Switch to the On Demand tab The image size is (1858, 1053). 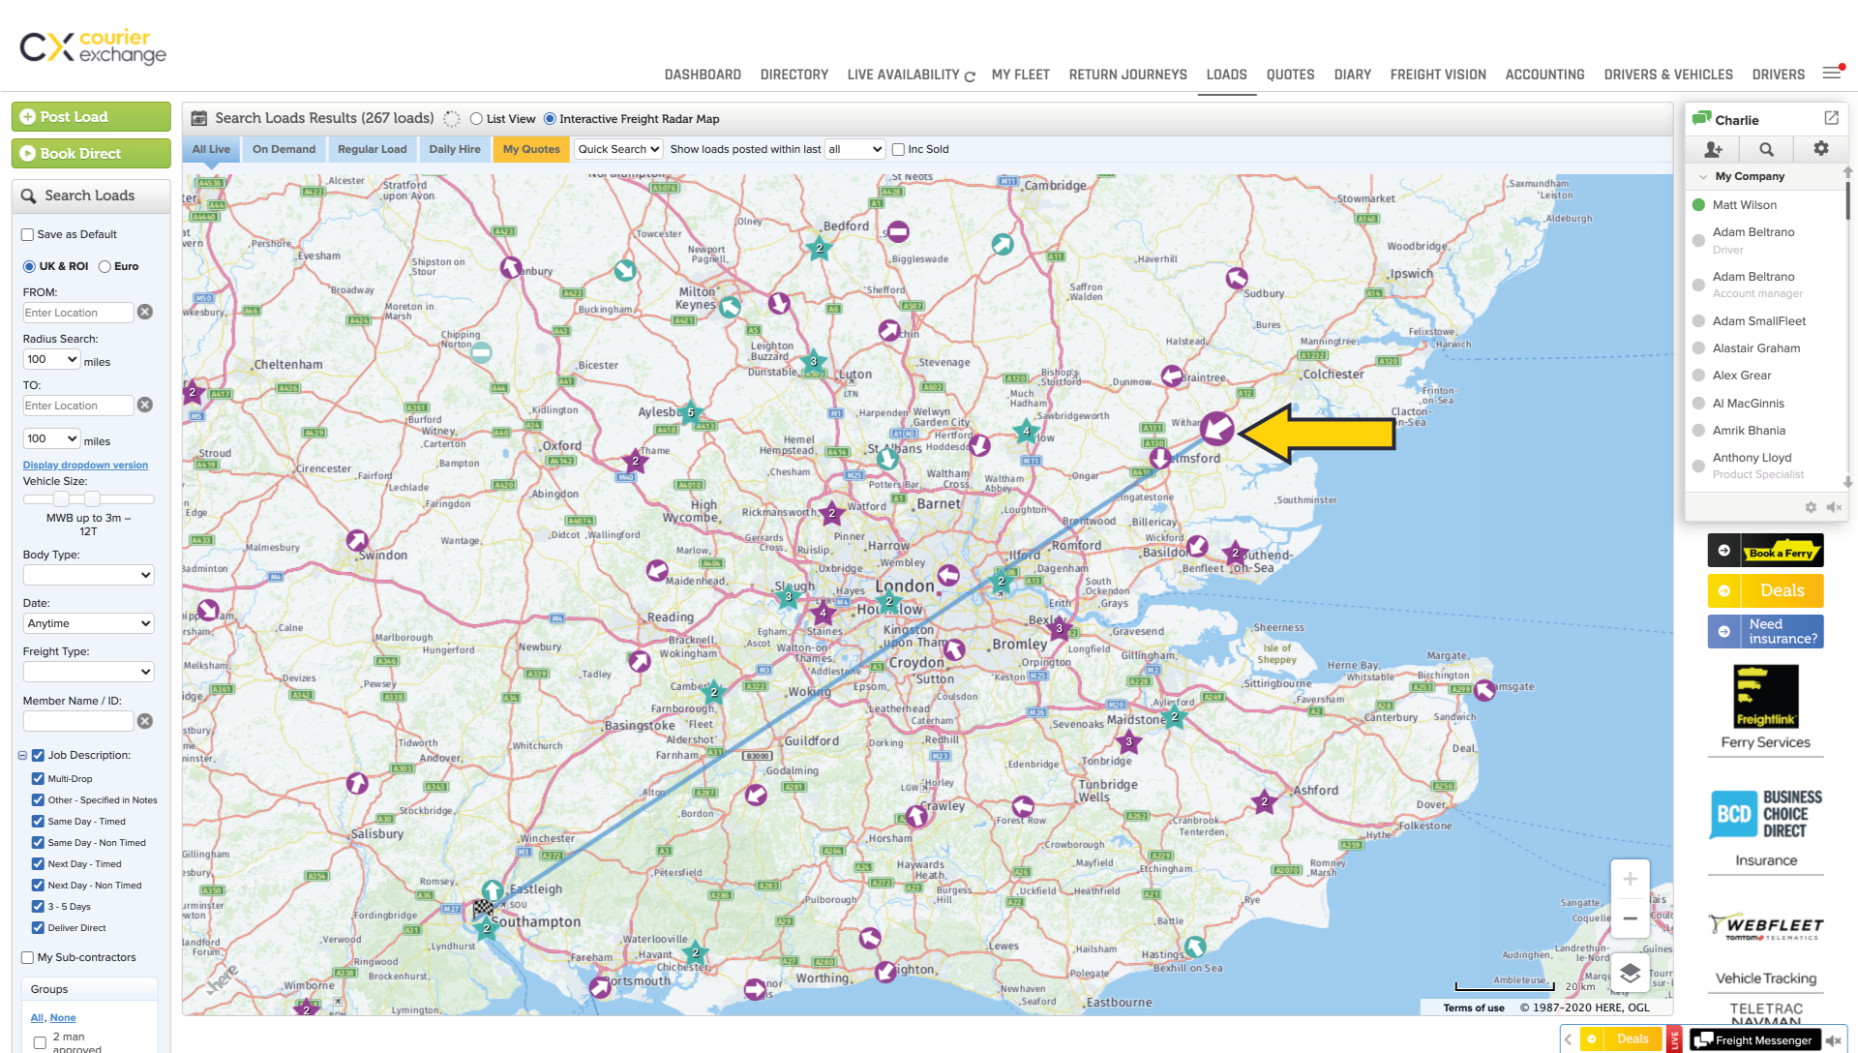284,149
